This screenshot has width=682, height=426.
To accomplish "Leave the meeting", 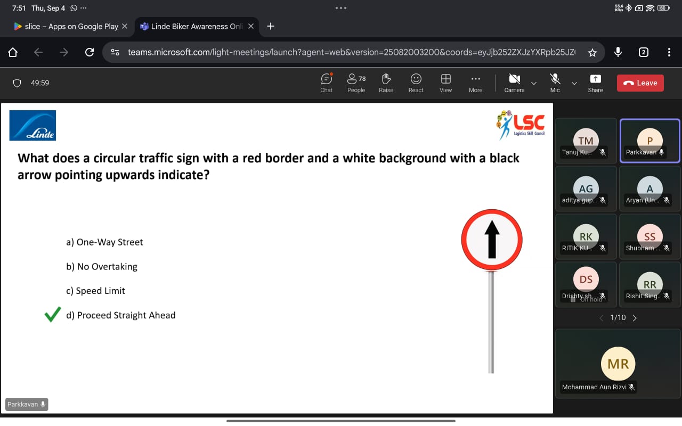I will (x=640, y=83).
